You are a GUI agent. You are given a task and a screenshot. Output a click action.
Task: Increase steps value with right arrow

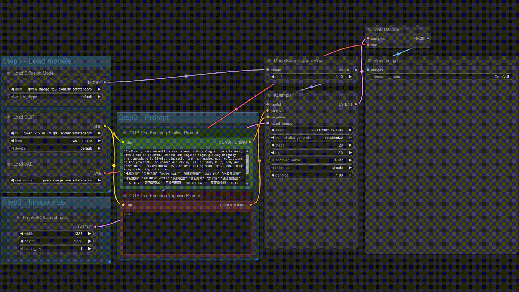350,145
